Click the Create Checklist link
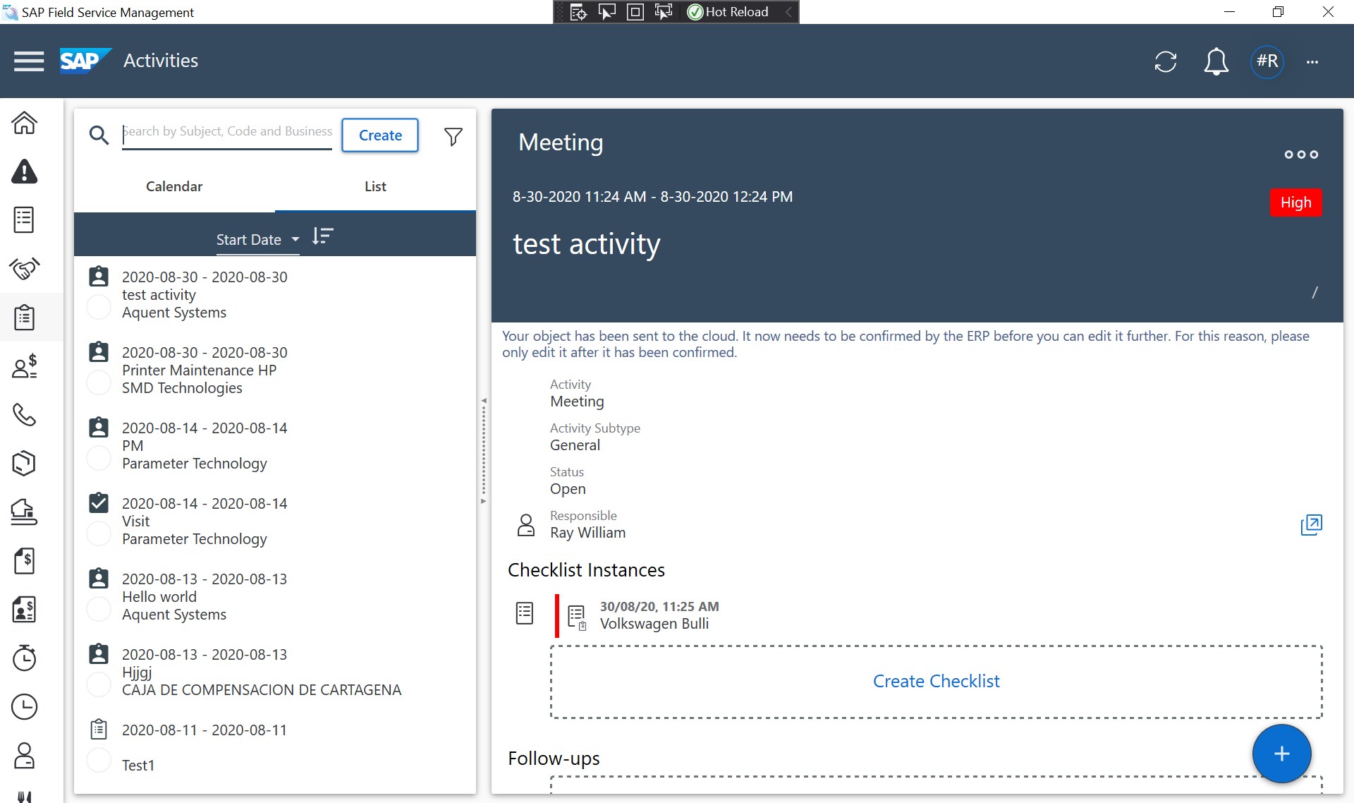This screenshot has height=803, width=1354. point(936,681)
